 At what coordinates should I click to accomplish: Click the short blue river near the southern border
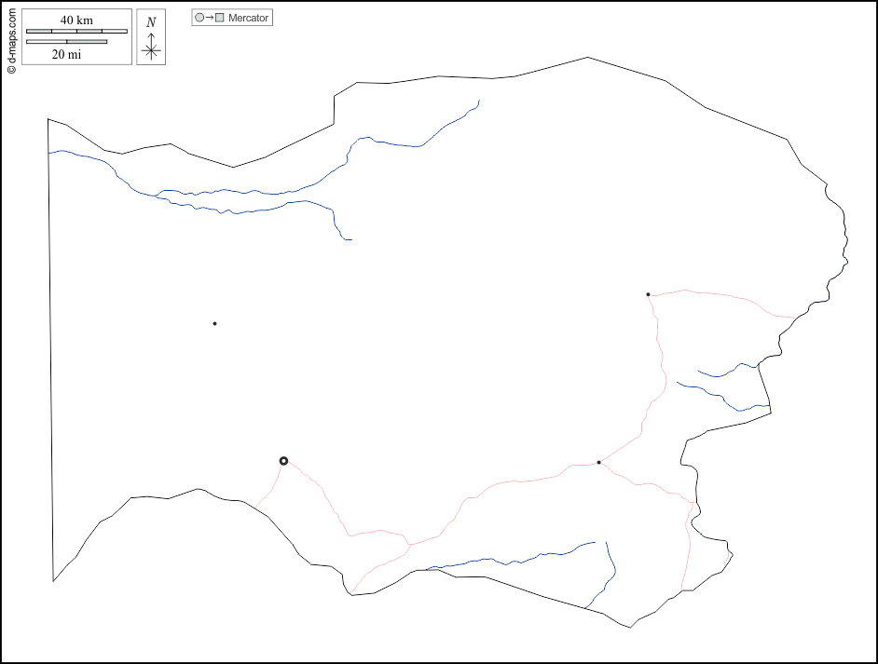[604, 577]
